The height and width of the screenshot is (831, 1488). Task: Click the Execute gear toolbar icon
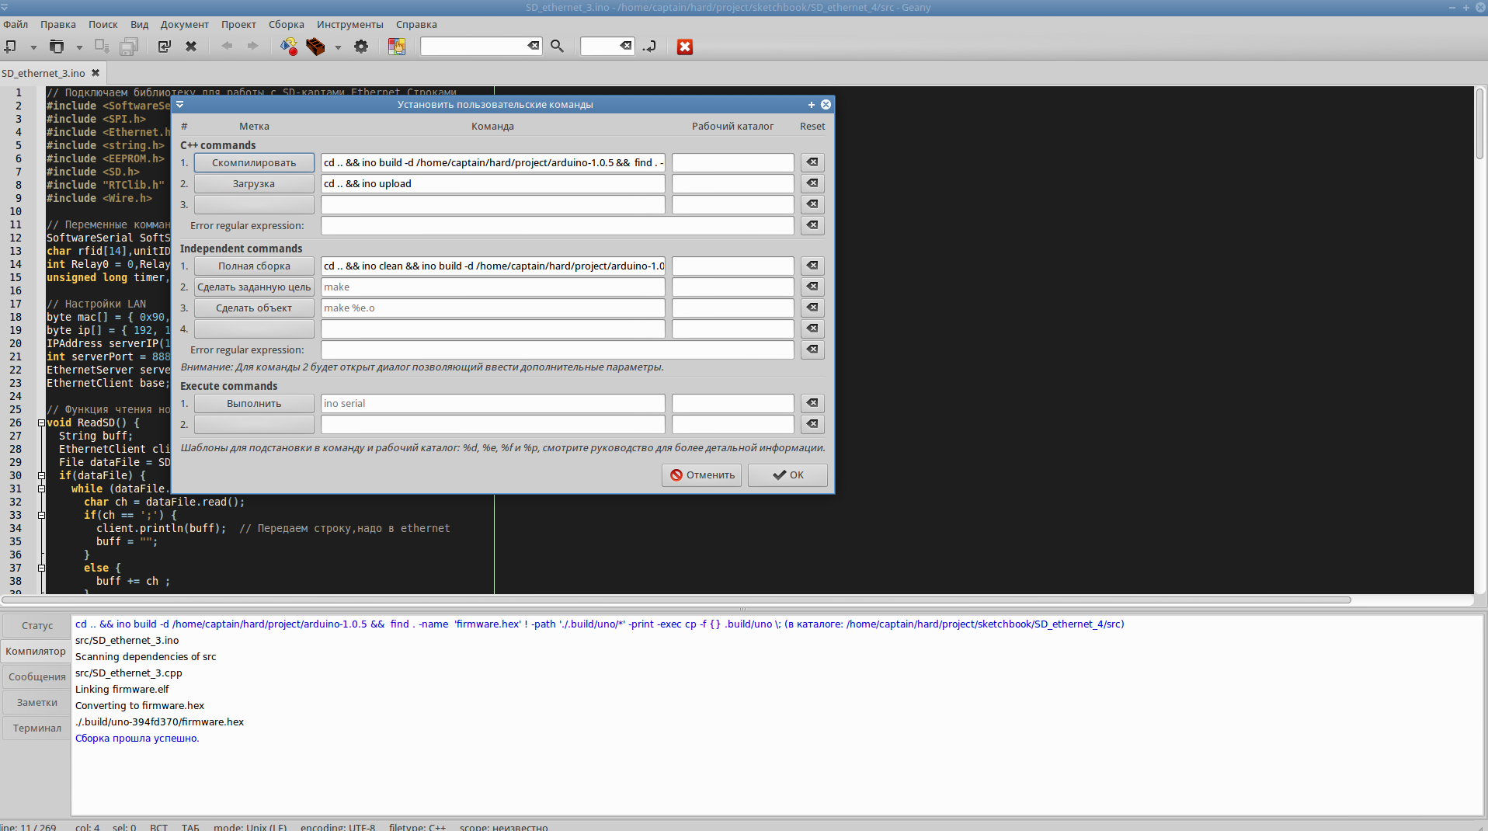click(361, 47)
